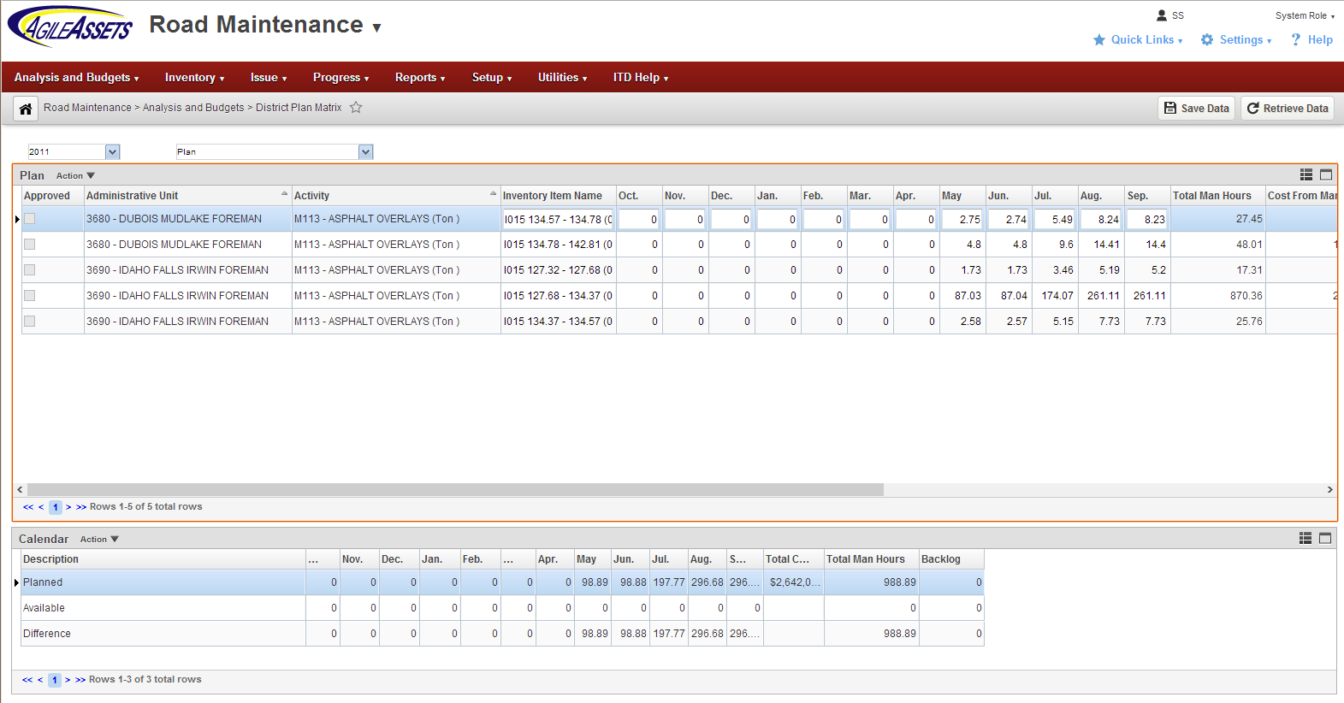Viewport: 1344px width, 703px height.
Task: Go to first page in Calendar pager
Action: tap(27, 680)
